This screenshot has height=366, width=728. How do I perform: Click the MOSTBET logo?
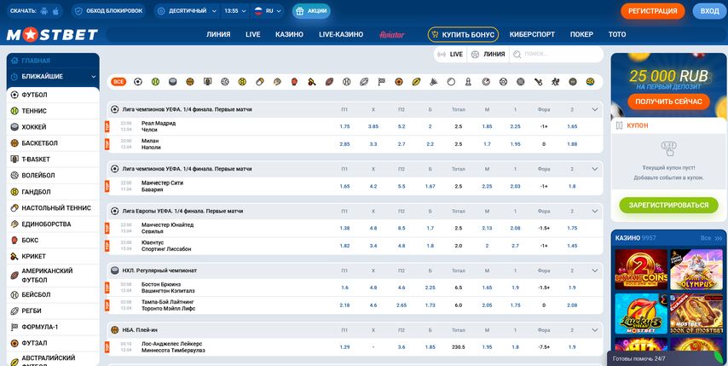52,35
